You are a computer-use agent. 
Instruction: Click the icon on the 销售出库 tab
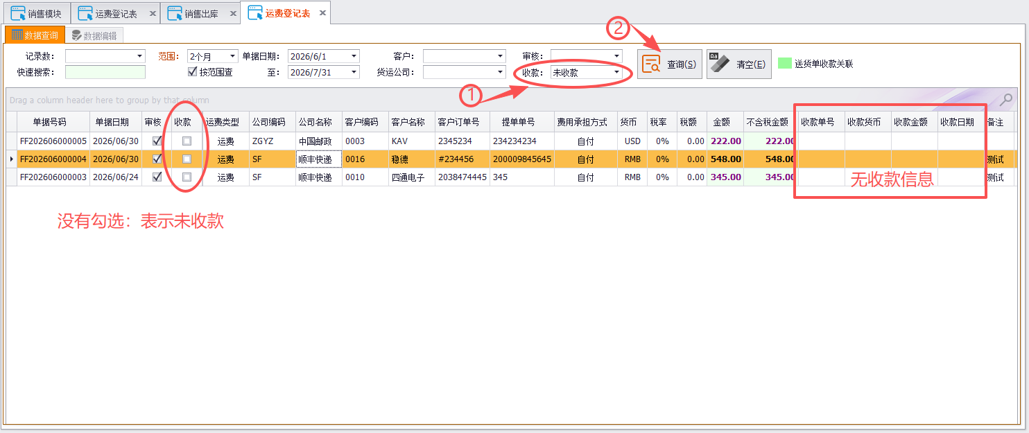175,13
